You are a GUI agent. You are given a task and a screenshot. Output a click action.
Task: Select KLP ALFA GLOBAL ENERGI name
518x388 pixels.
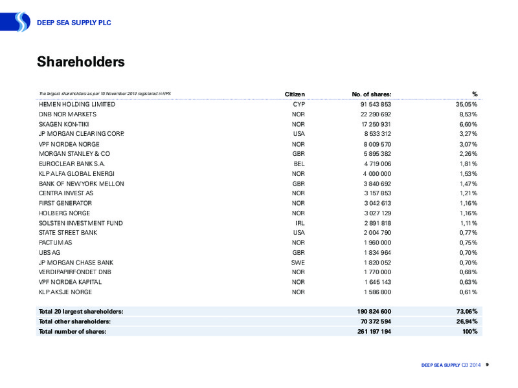[76, 173]
